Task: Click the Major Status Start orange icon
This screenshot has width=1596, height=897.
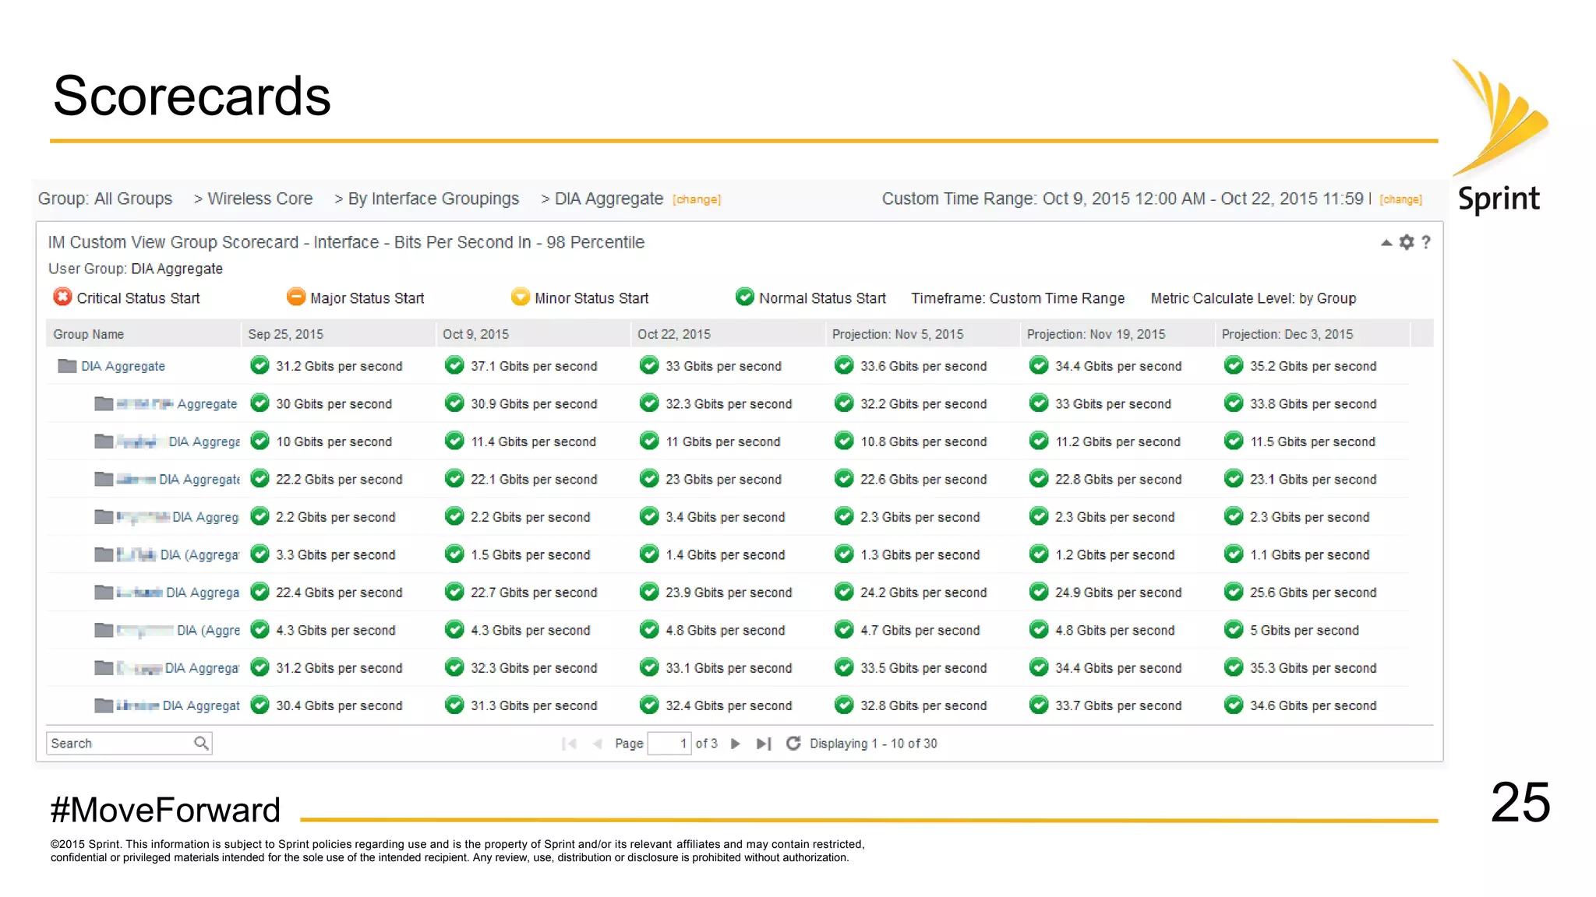Action: click(x=296, y=297)
